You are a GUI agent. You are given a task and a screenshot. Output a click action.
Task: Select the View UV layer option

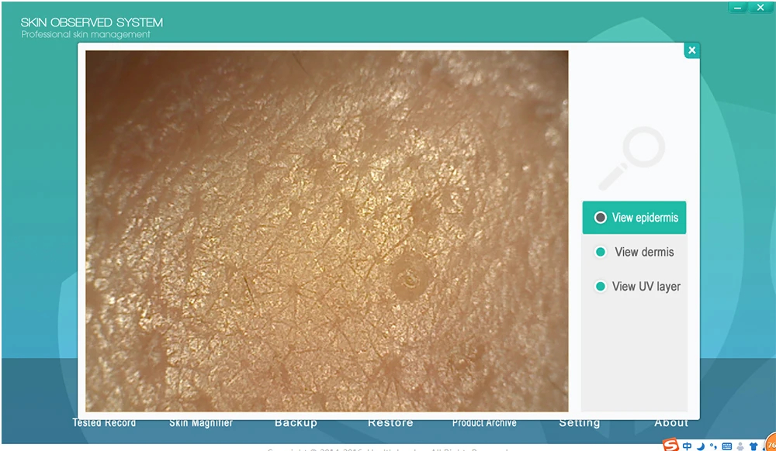pos(636,287)
